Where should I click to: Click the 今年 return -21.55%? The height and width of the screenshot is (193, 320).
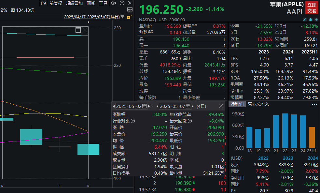pos(264,26)
